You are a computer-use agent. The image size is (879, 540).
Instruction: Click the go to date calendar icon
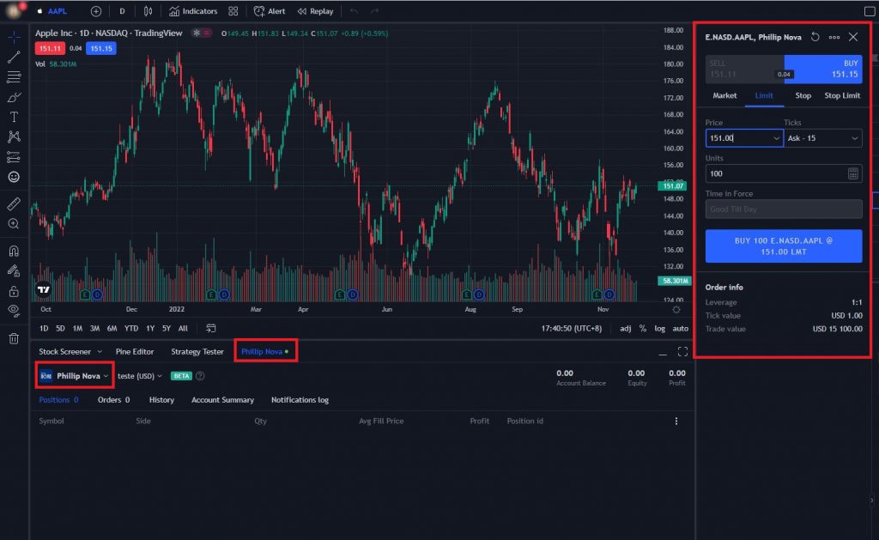pyautogui.click(x=211, y=329)
